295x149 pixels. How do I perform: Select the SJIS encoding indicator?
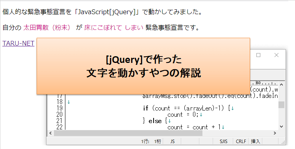point(223,142)
